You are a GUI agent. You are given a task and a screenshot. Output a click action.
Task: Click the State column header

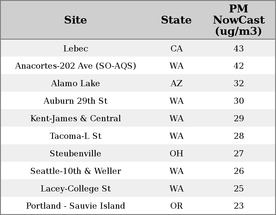176,20
